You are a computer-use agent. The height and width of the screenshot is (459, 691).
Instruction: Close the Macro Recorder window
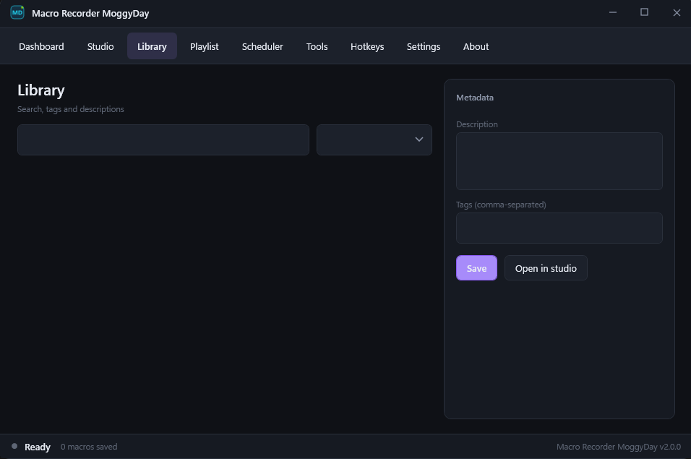[677, 12]
